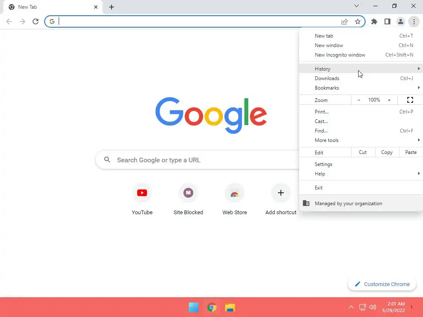Increase zoom with the plus button

pos(389,100)
